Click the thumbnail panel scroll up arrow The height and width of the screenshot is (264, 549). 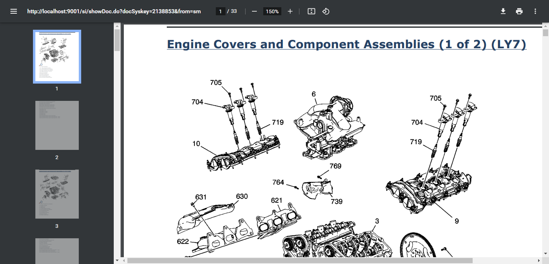pos(117,26)
